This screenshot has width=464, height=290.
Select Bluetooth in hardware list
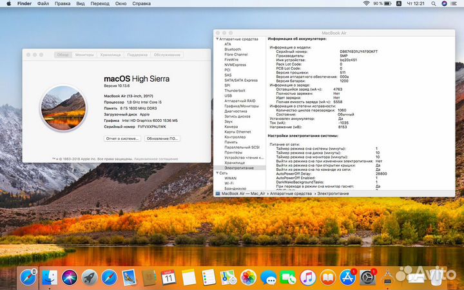(x=233, y=49)
